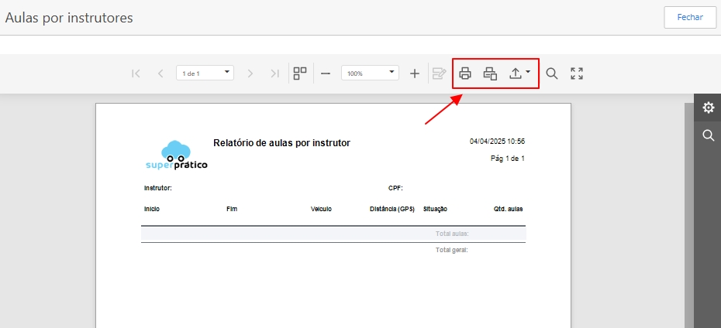Click the Fechar button
The width and height of the screenshot is (721, 328).
click(689, 17)
